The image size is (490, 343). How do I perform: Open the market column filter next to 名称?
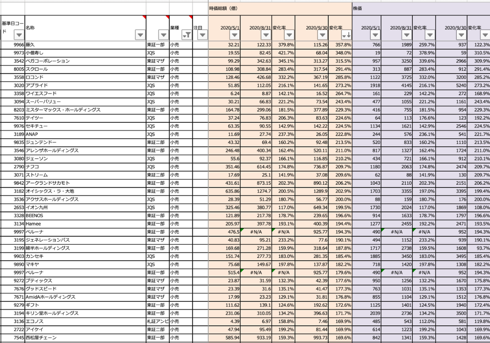click(163, 35)
